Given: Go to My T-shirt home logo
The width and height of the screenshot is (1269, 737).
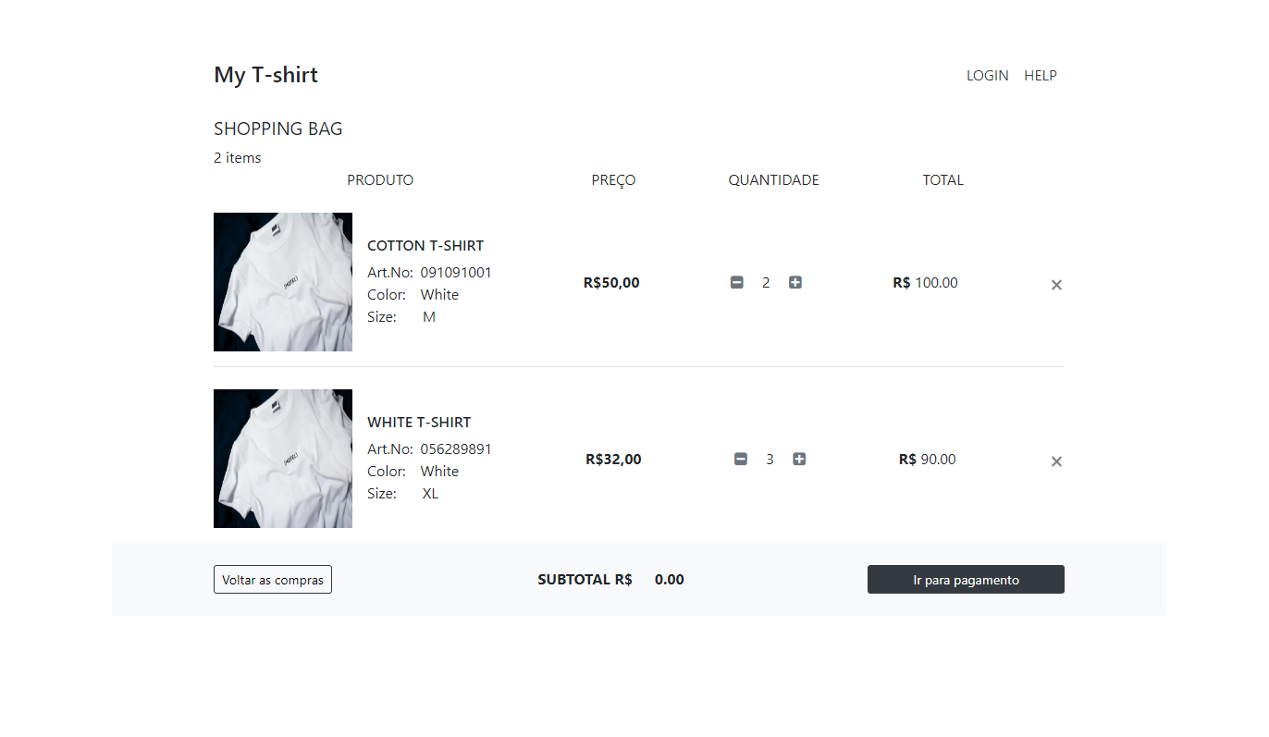Looking at the screenshot, I should click(x=265, y=75).
